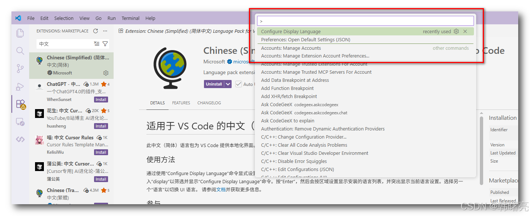
Task: Switch to the CHANGELOG tab
Action: 209,103
